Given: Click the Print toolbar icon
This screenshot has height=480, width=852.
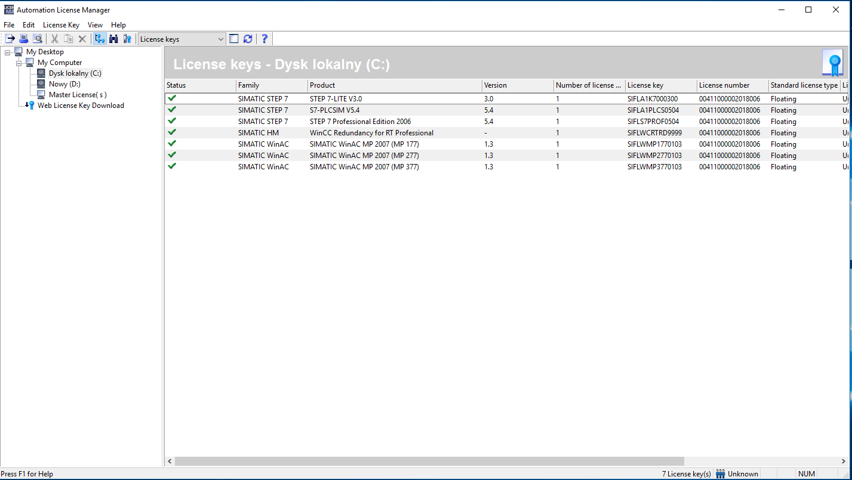Looking at the screenshot, I should [x=23, y=39].
